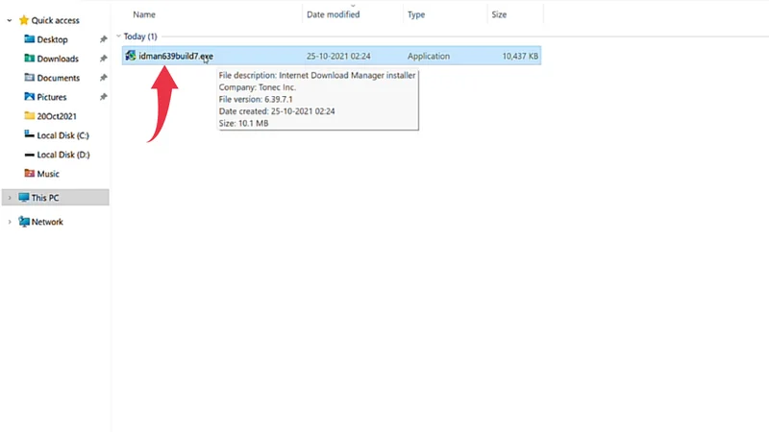Click the Quick access star icon
The image size is (769, 432).
24,20
